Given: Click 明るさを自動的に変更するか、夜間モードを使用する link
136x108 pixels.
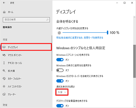Looking at the screenshot, I should 80,38.
